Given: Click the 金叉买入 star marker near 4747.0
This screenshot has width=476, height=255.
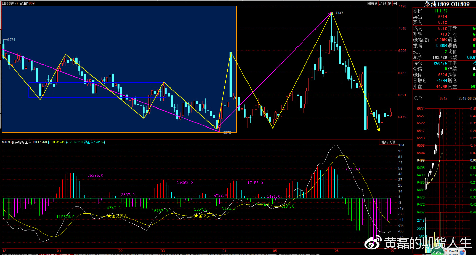Looking at the screenshot, I should pyautogui.click(x=109, y=216).
